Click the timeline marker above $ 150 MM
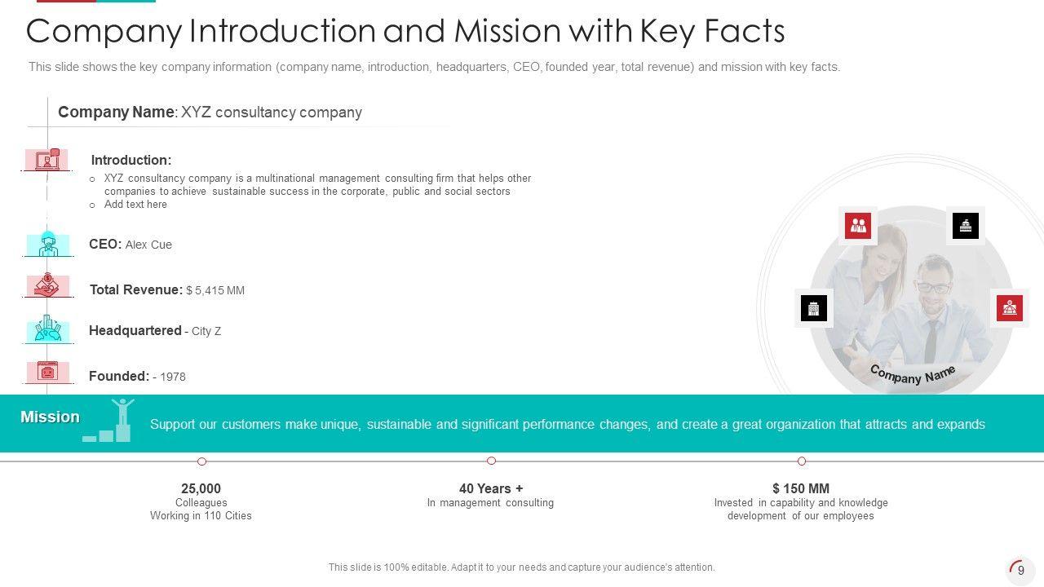This screenshot has height=587, width=1044. [802, 461]
